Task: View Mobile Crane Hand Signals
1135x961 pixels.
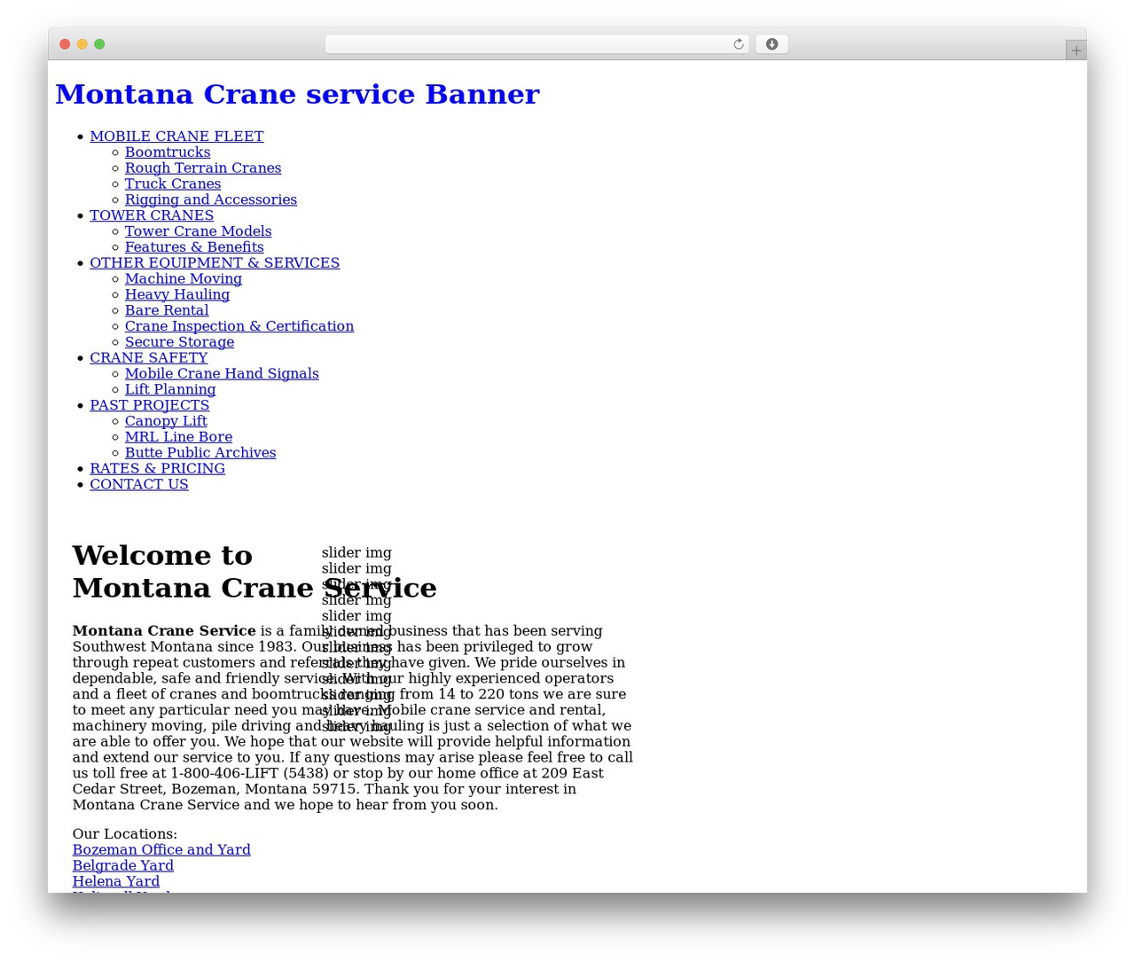Action: tap(222, 374)
